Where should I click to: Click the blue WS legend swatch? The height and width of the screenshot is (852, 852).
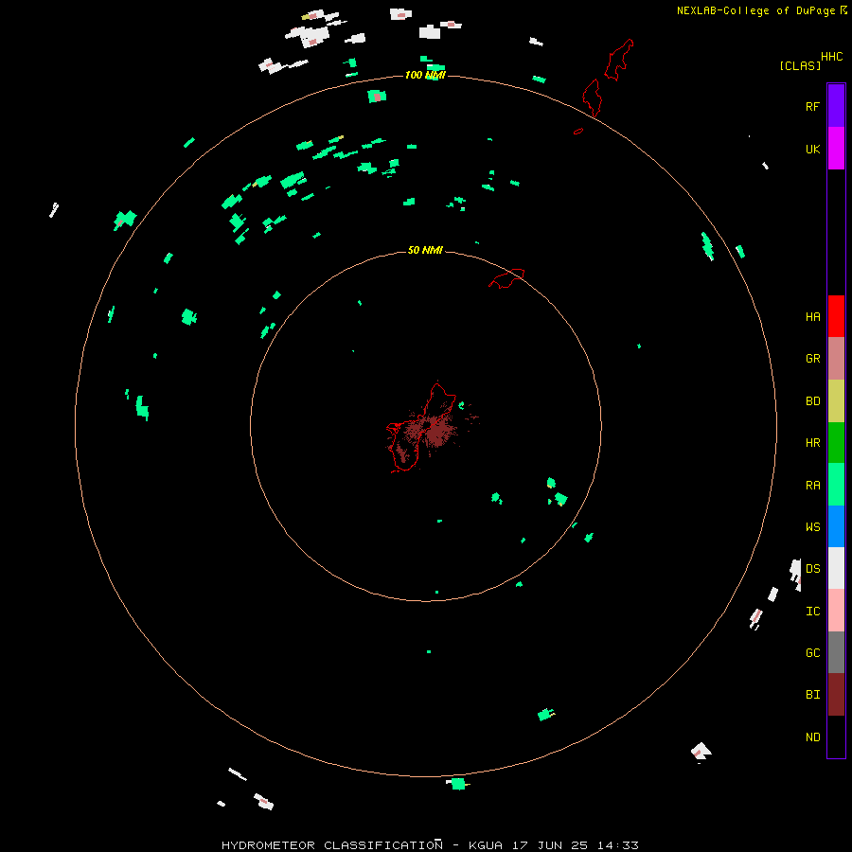(836, 526)
